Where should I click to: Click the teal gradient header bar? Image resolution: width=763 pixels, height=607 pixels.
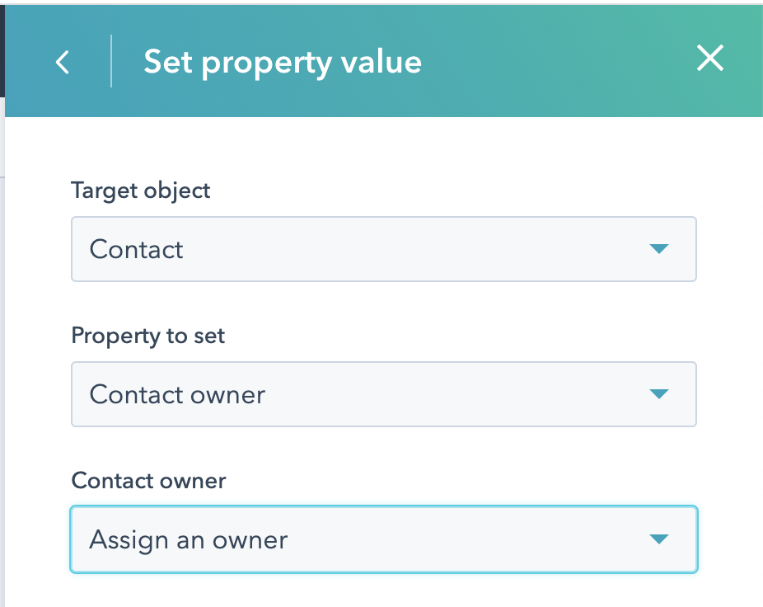(x=536, y=91)
